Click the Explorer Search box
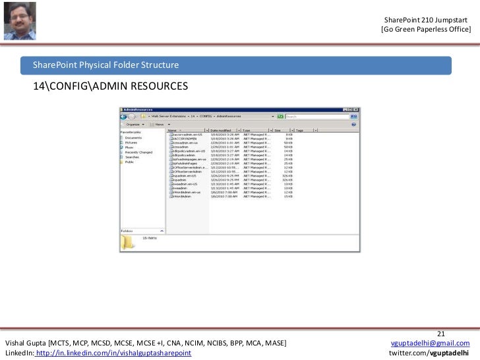Viewport: 480px width, 360px height. pyautogui.click(x=317, y=117)
